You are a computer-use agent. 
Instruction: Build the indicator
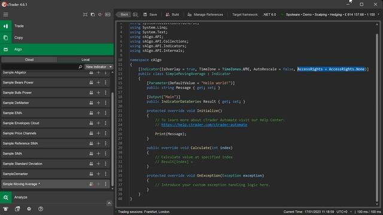coord(172,14)
